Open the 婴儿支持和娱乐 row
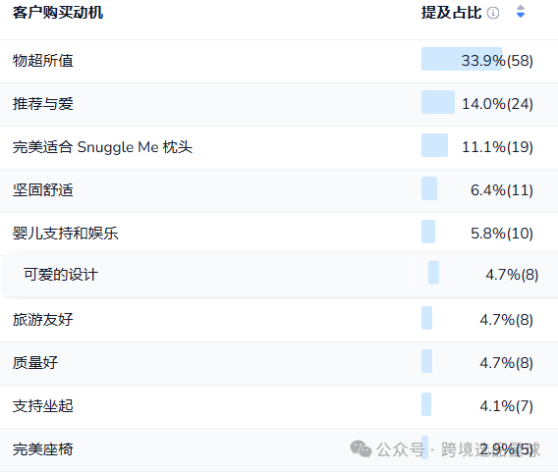The width and height of the screenshot is (558, 472). [279, 234]
